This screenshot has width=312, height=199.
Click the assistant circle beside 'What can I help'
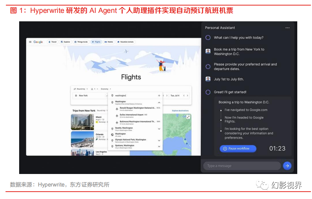pyautogui.click(x=208, y=38)
